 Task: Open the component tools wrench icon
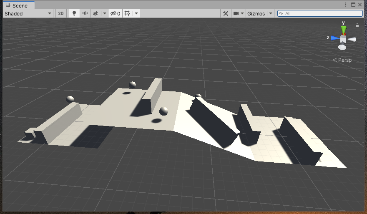[226, 13]
